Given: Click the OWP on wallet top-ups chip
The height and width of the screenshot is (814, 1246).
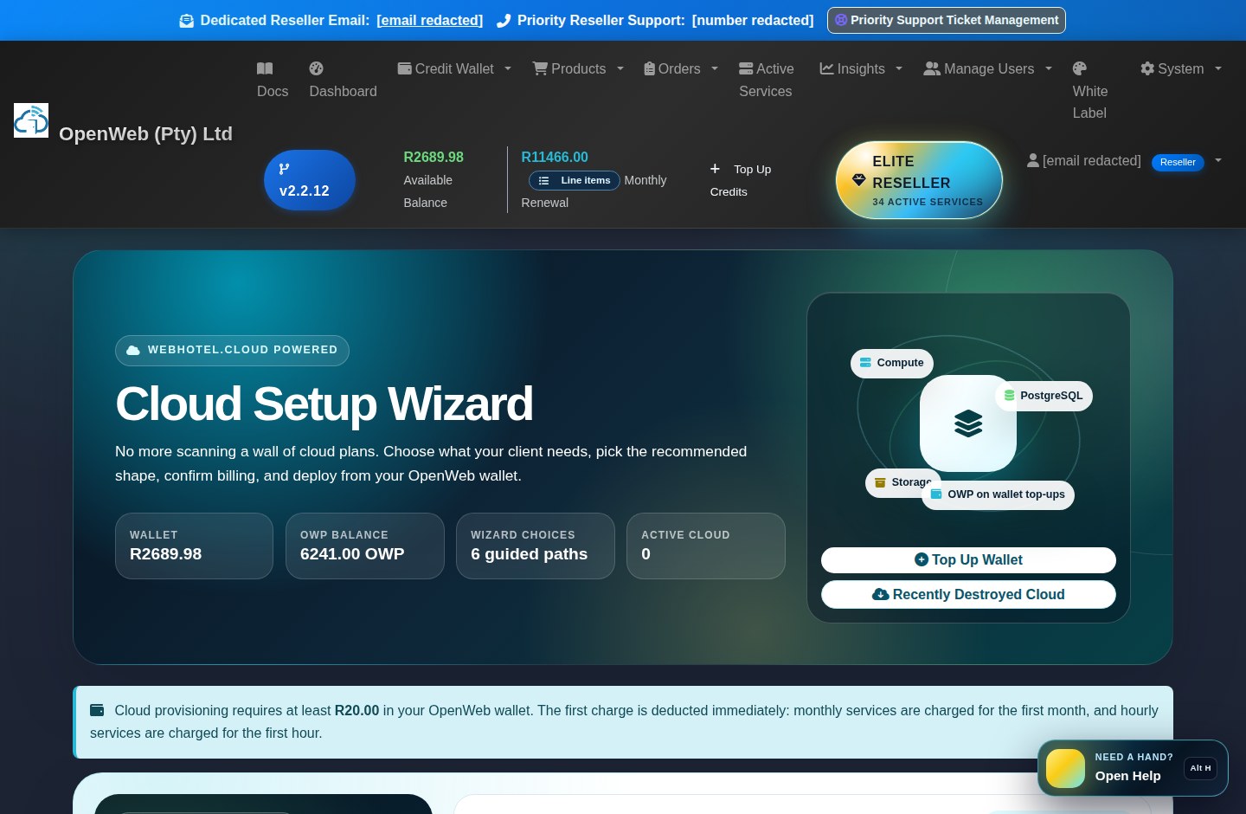Looking at the screenshot, I should coord(998,494).
